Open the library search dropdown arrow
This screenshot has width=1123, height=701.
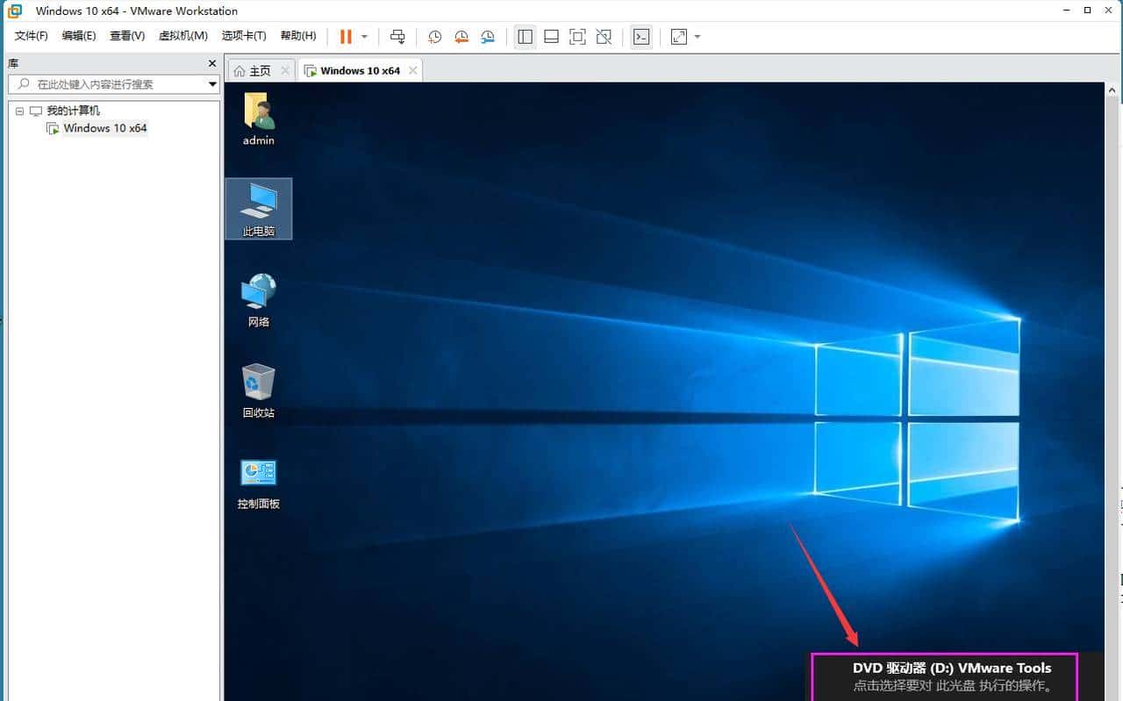point(212,84)
